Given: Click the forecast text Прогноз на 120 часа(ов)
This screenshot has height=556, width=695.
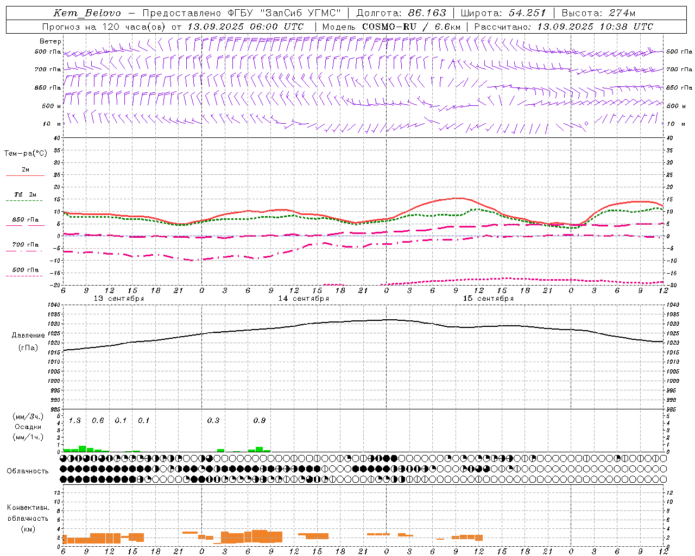Looking at the screenshot, I should click(x=105, y=27).
